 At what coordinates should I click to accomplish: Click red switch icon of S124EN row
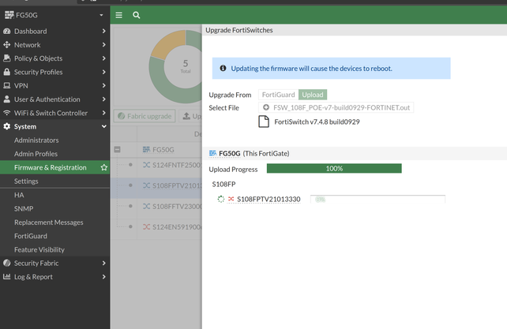(146, 227)
